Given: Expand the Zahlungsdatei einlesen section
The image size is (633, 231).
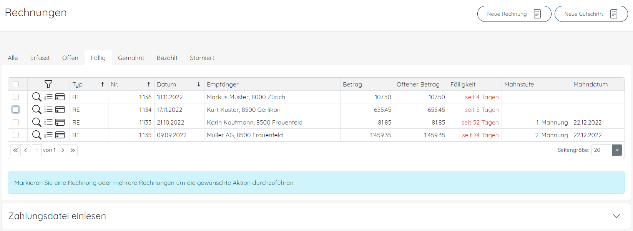Looking at the screenshot, I should click(616, 216).
